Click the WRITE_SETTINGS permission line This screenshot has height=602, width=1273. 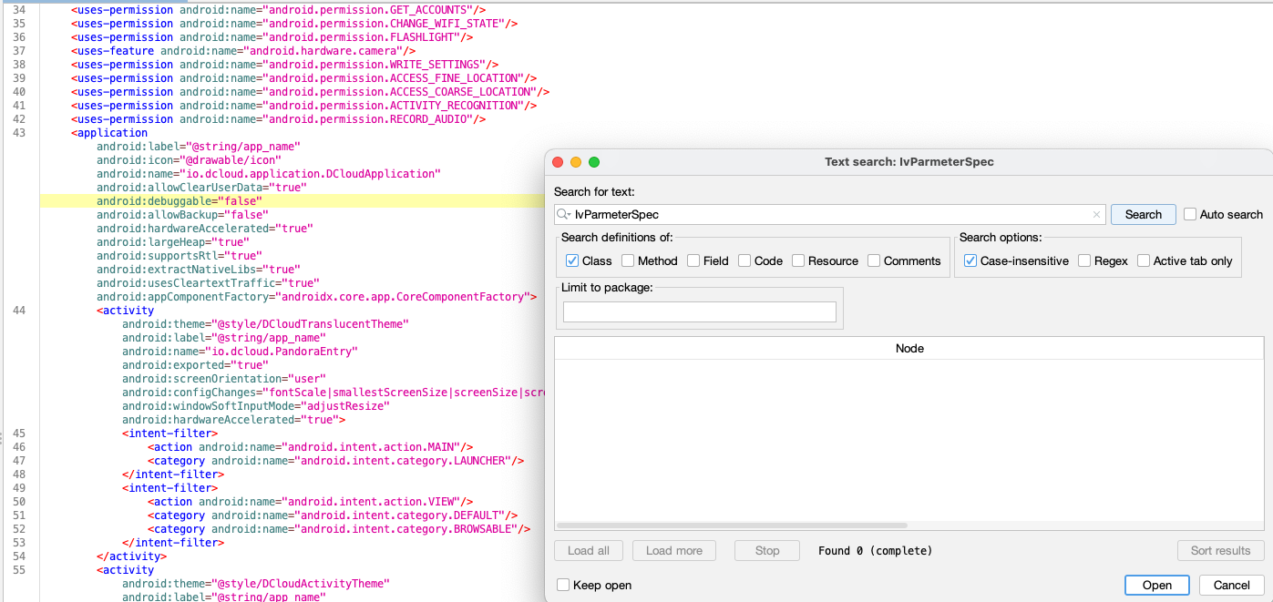point(284,65)
